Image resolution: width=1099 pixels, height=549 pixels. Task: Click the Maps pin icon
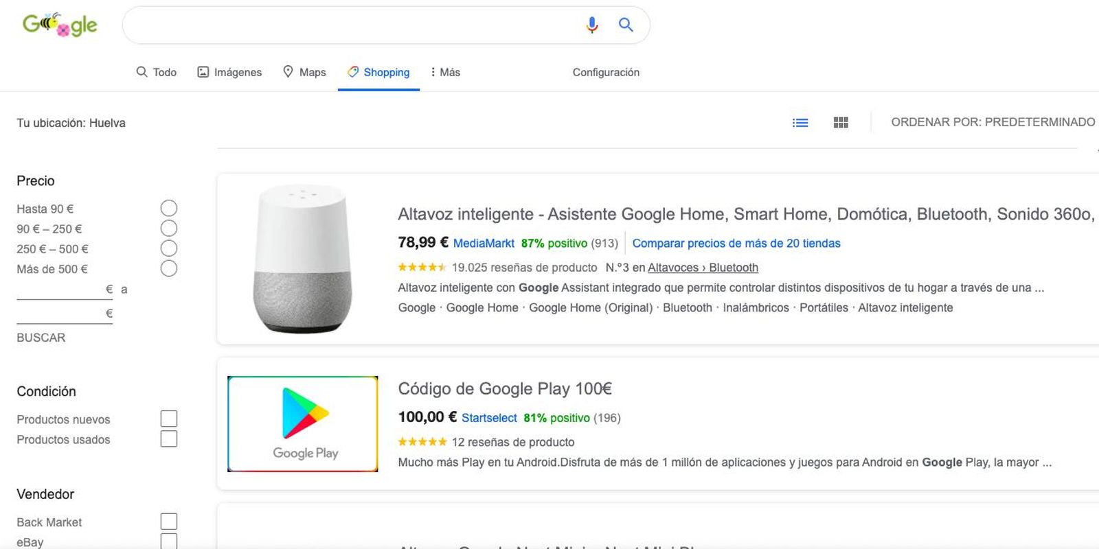coord(287,71)
